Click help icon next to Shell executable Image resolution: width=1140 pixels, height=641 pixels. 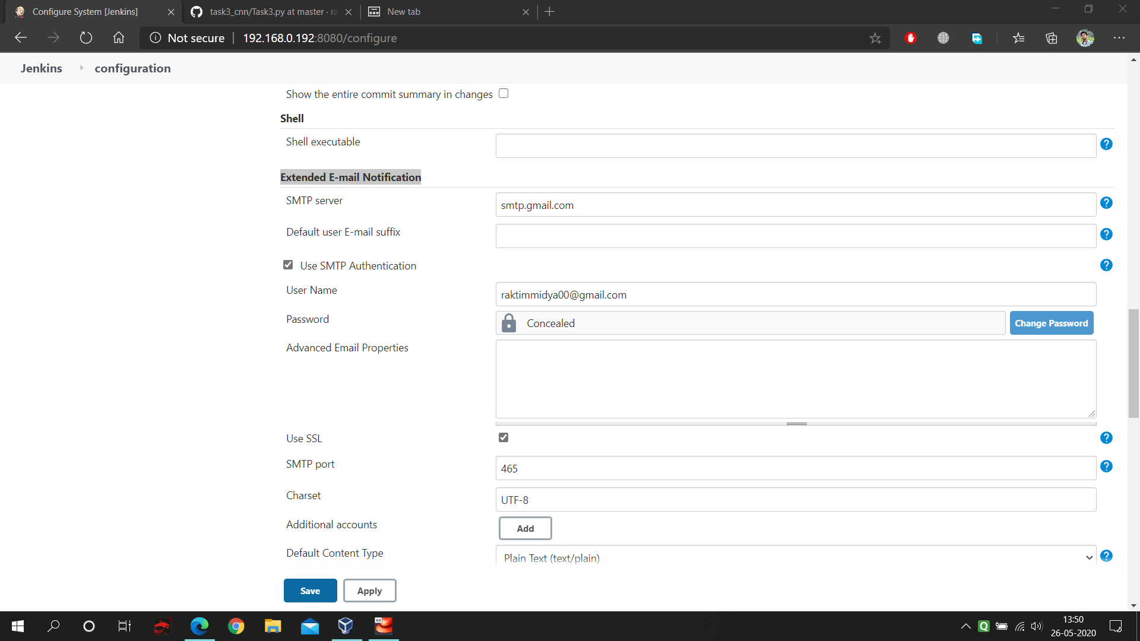1106,144
